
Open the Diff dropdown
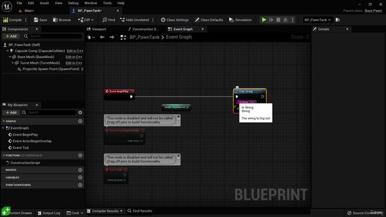coord(86,20)
